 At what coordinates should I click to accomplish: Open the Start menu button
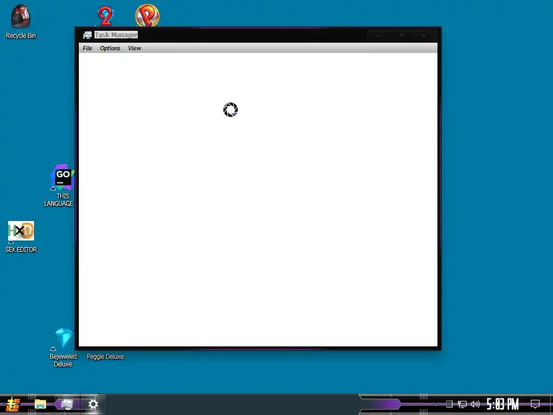[x=13, y=404]
